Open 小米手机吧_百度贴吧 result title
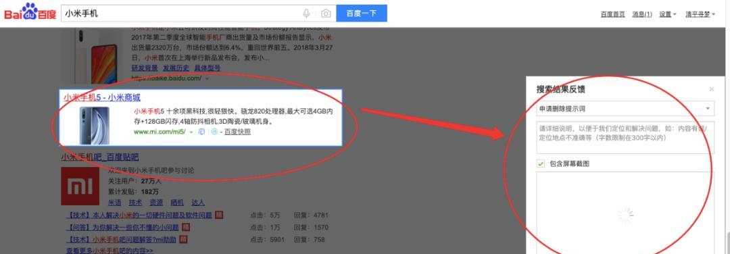Viewport: 730px width, 254px height. tap(99, 157)
